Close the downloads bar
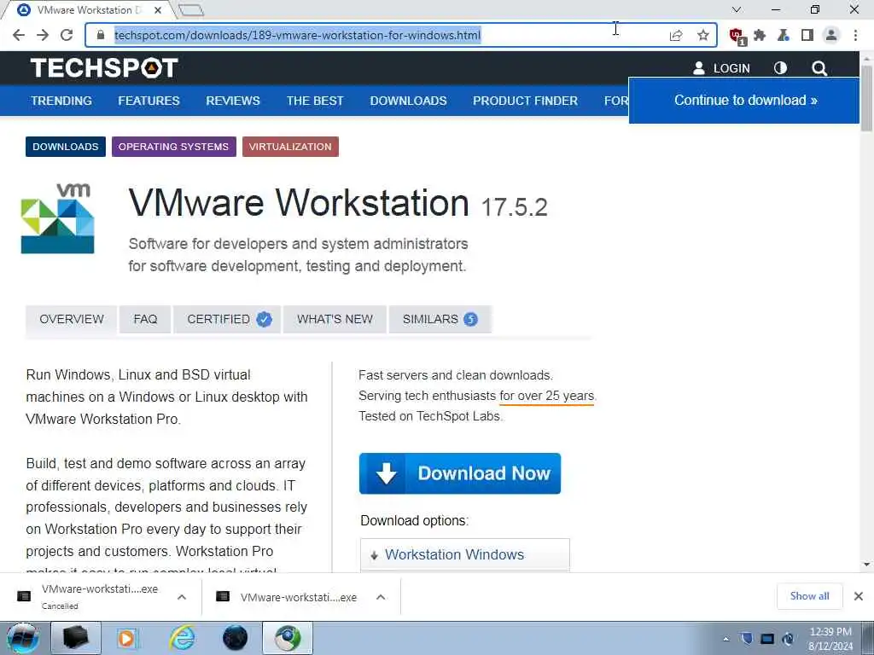The width and height of the screenshot is (874, 655). tap(859, 596)
